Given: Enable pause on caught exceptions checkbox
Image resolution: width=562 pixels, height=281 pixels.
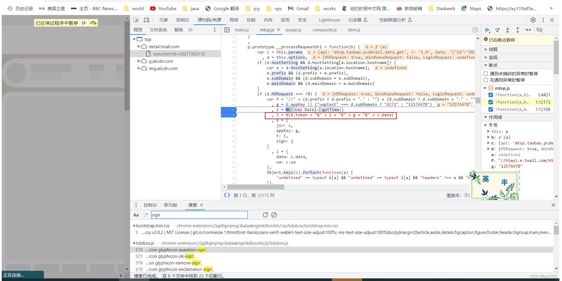Looking at the screenshot, I should 486,80.
